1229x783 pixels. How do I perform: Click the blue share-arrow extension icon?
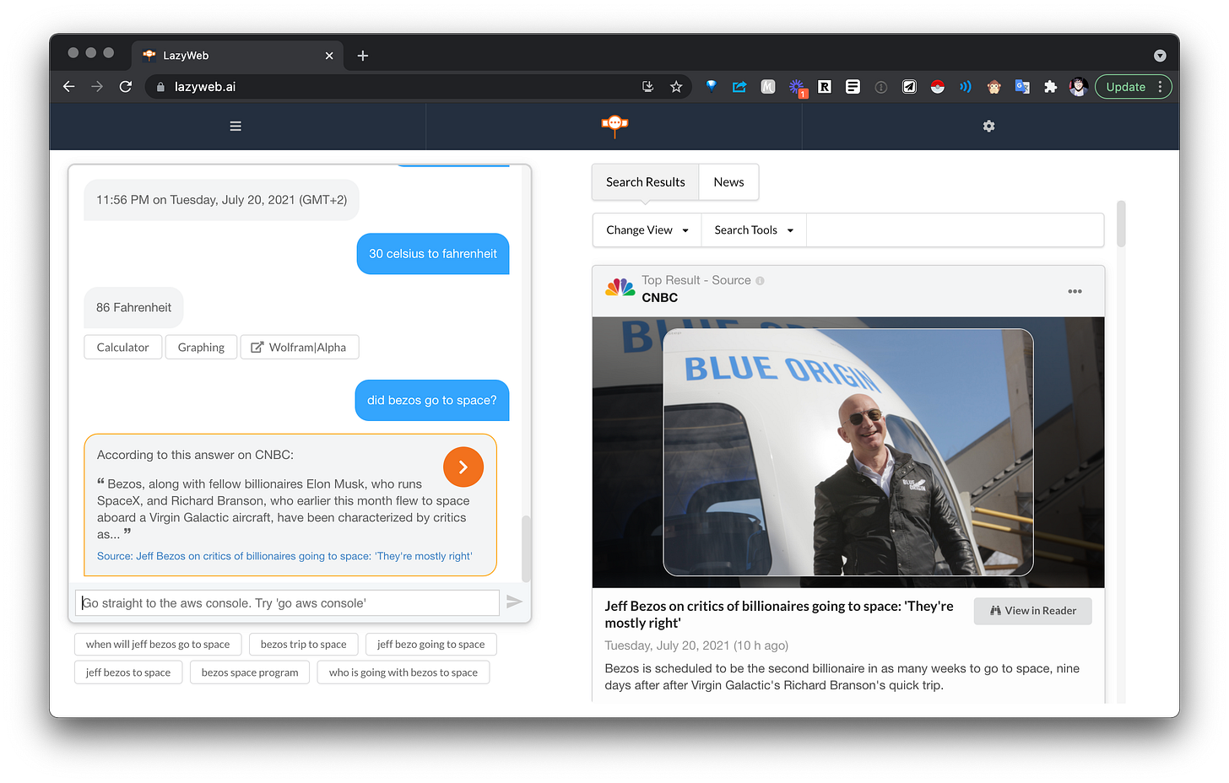coord(739,87)
